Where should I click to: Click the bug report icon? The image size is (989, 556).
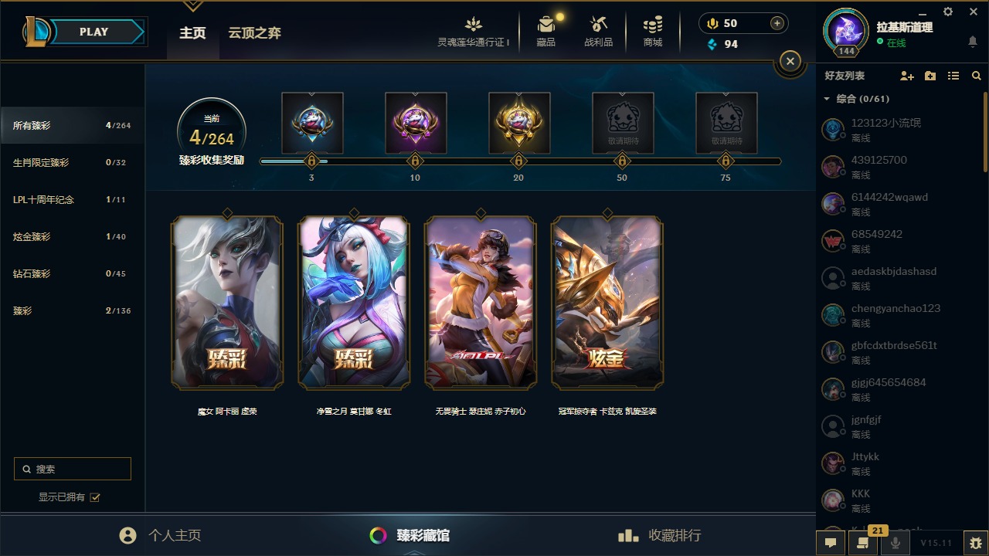[976, 543]
